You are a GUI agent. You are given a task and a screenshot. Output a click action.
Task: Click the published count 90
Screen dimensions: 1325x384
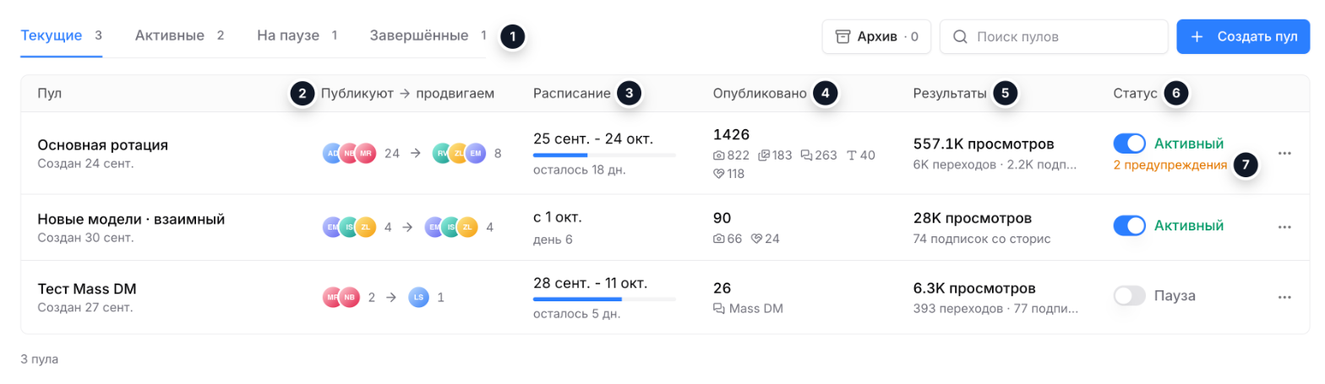(722, 218)
